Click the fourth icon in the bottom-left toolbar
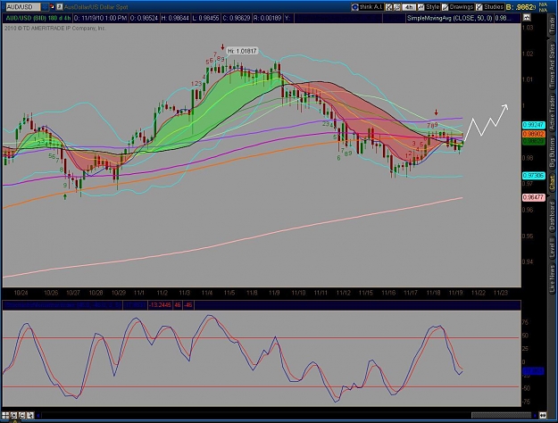The height and width of the screenshot is (423, 558). point(30,415)
